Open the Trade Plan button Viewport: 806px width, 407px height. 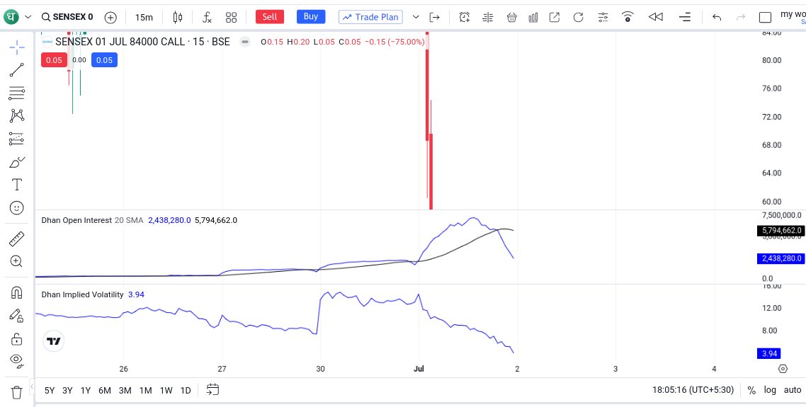tap(370, 17)
